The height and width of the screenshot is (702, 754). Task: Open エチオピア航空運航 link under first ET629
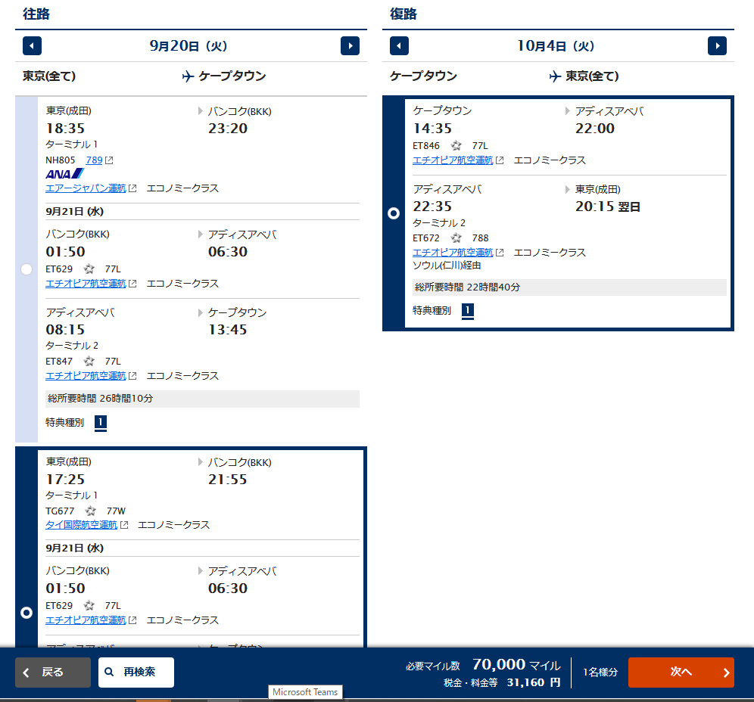pos(86,284)
